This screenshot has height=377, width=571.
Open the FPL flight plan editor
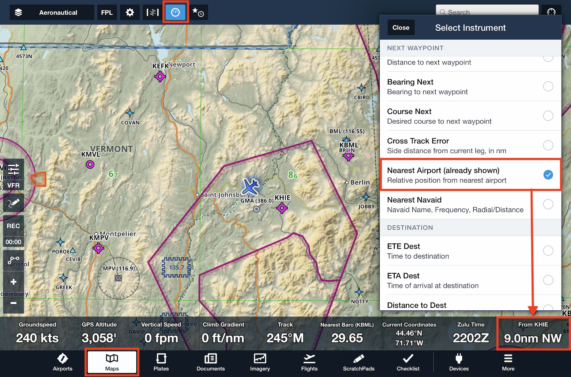[107, 13]
